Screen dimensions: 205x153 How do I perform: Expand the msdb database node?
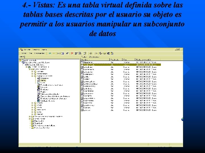[x=32, y=107]
